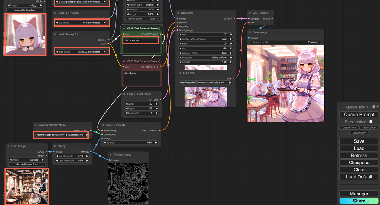This screenshot has height=205, width=380.
Task: Collapse the Load ControlNet Model node title dot
Action: coord(35,125)
